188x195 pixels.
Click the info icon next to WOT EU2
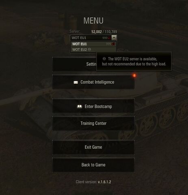coord(89,50)
